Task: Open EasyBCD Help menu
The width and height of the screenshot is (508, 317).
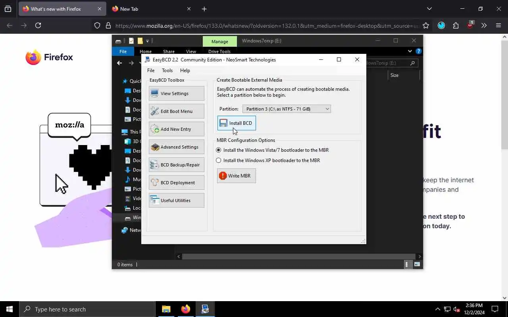Action: (x=185, y=71)
